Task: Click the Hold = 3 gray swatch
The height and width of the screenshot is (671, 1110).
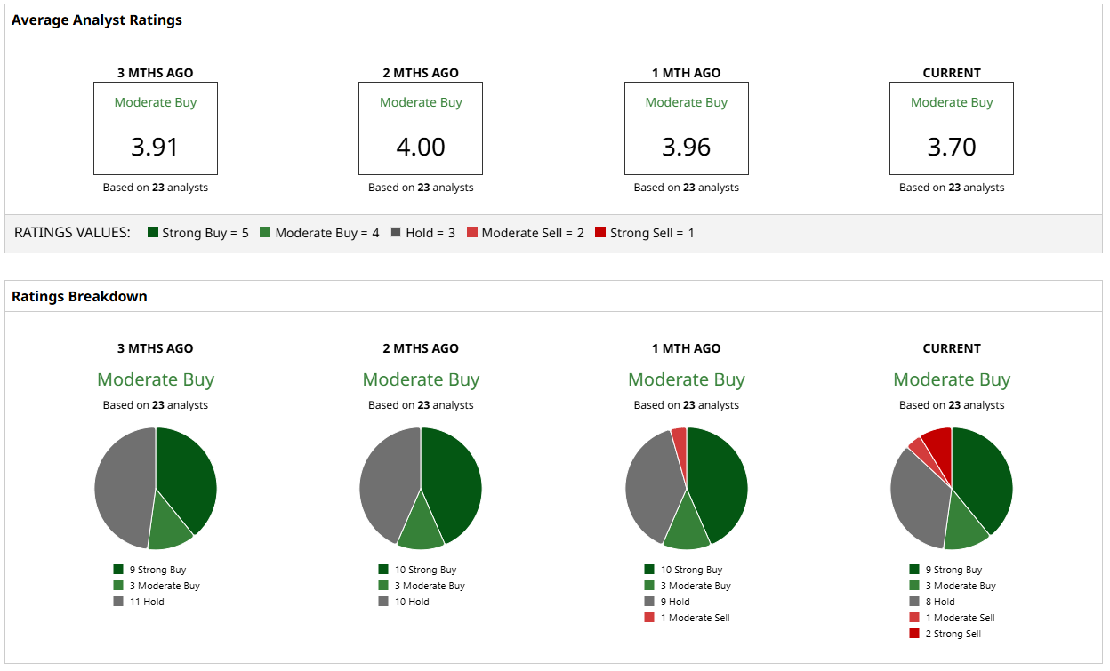Action: (x=396, y=233)
